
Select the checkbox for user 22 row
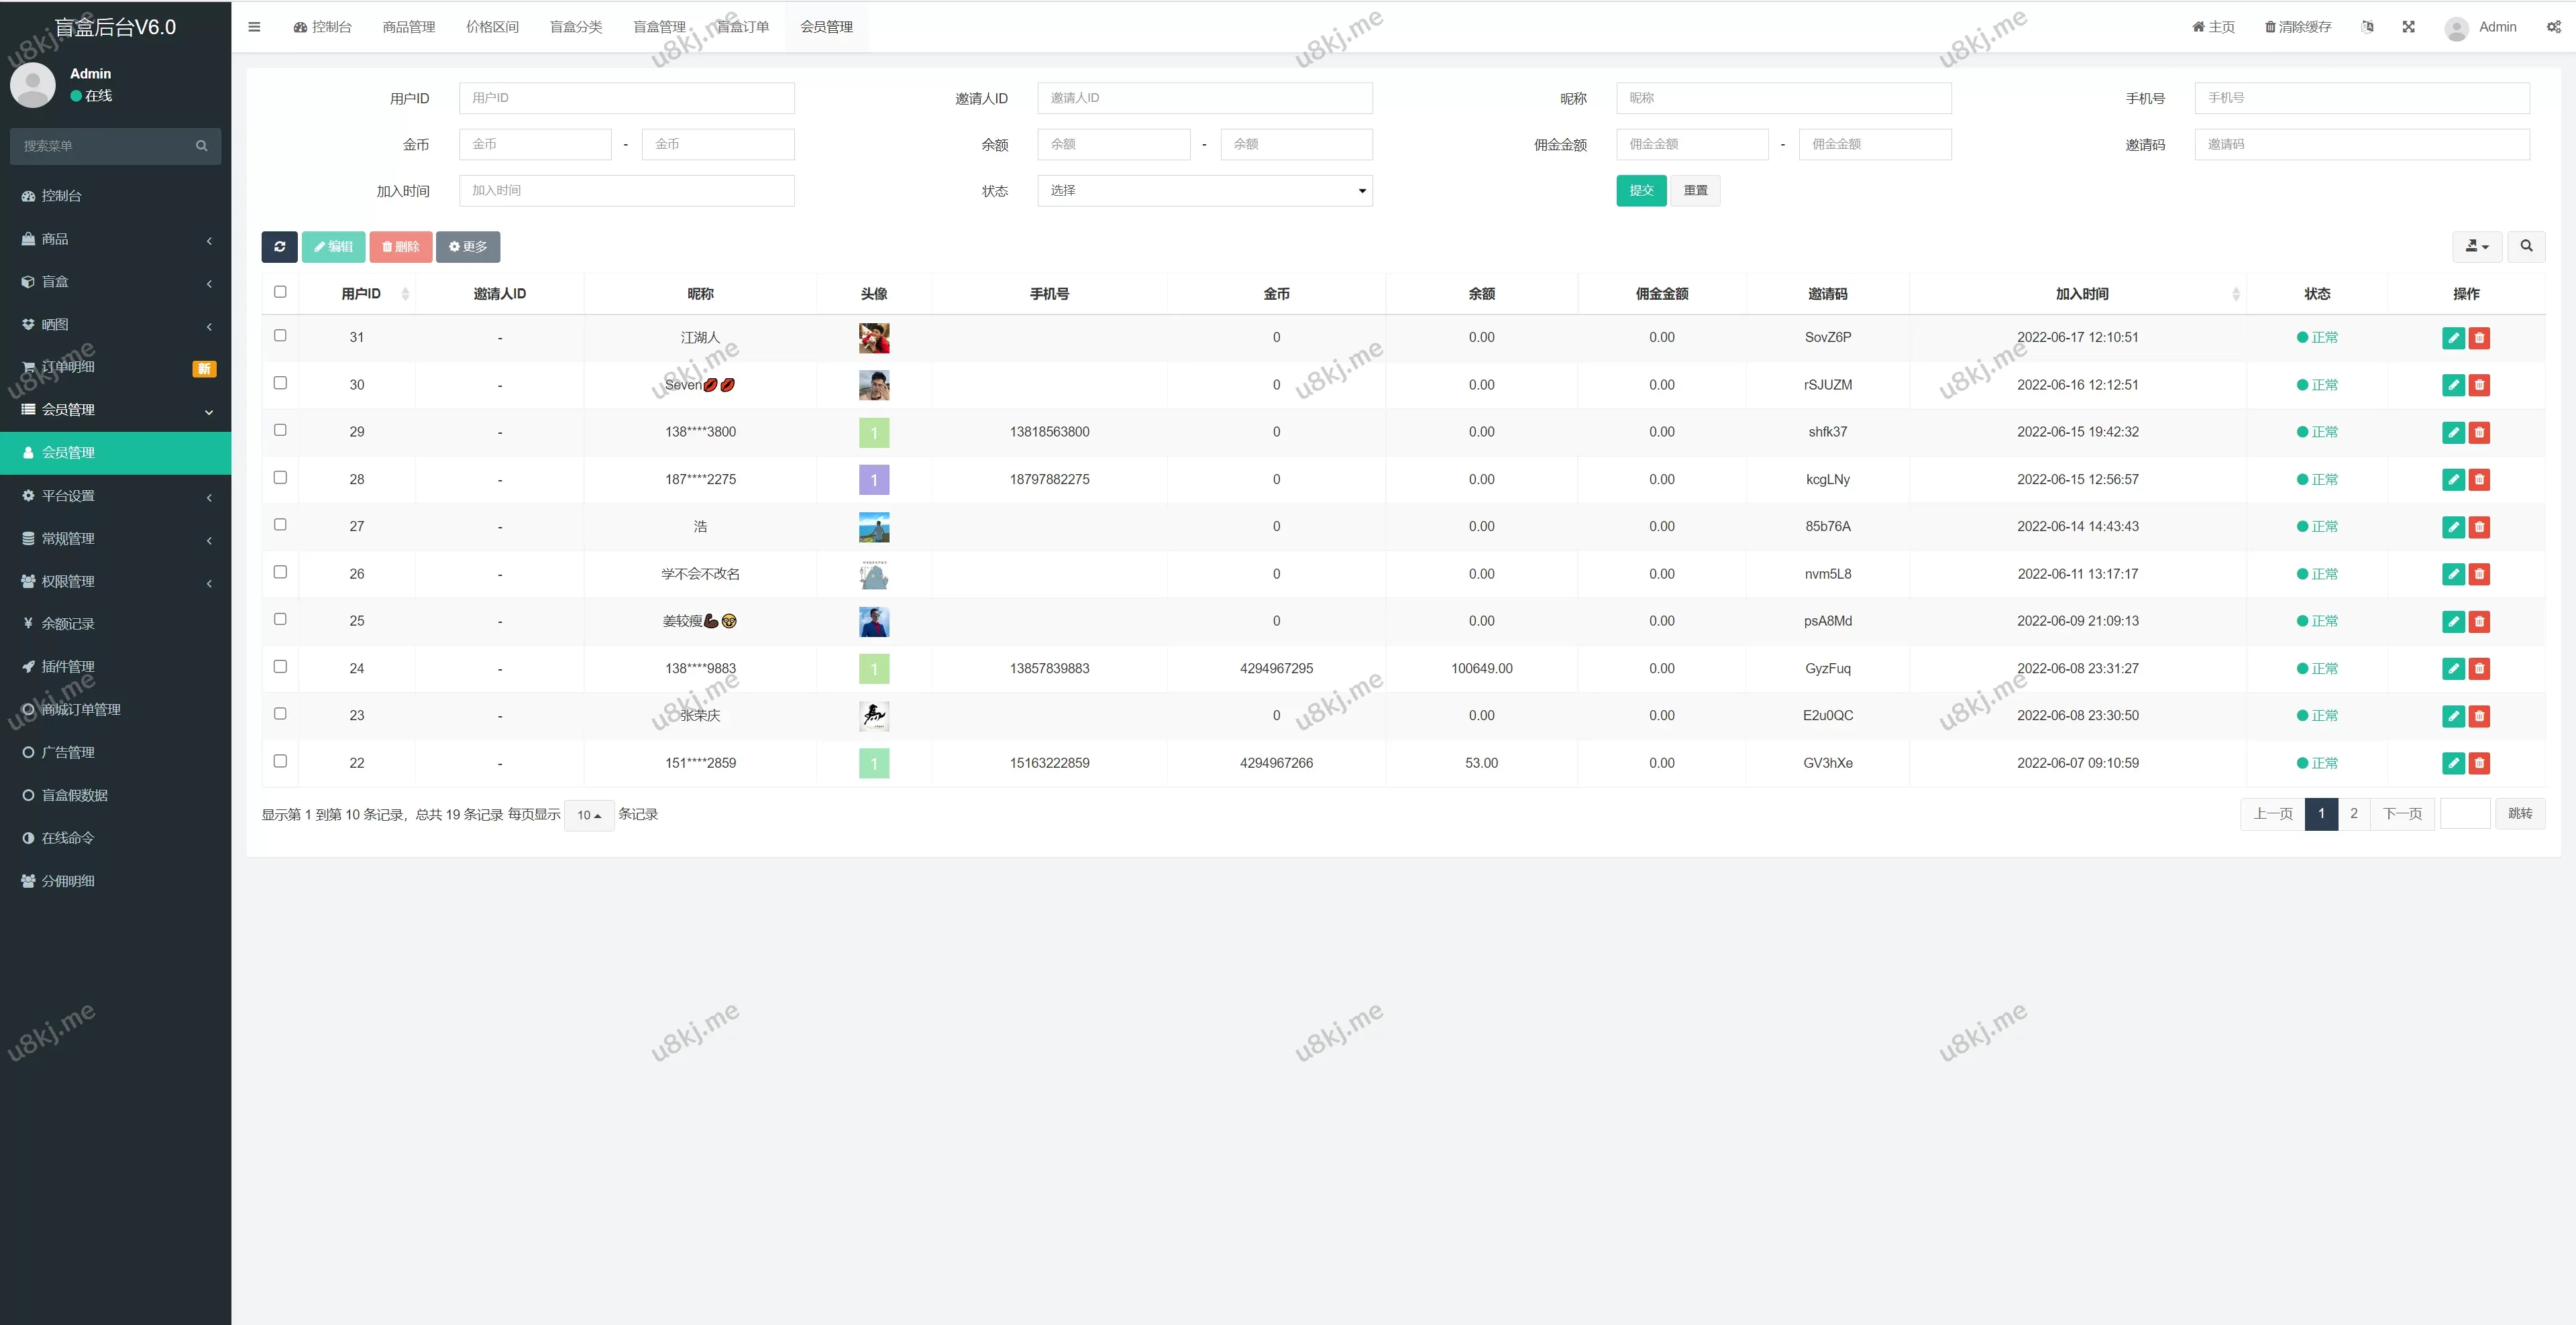(x=280, y=762)
